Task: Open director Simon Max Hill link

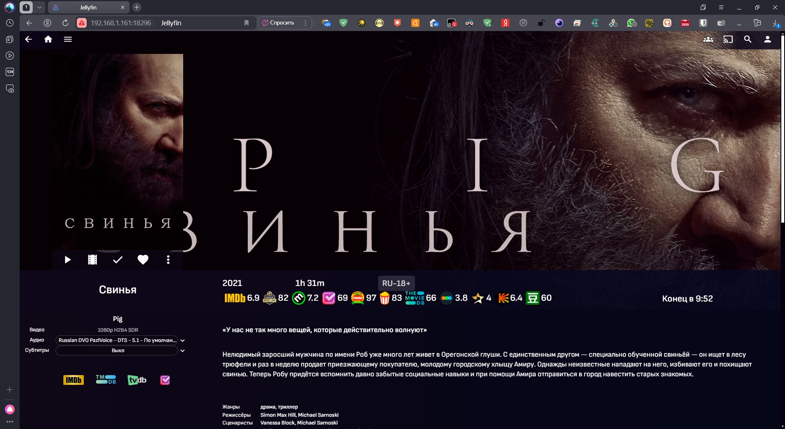Action: [x=278, y=415]
